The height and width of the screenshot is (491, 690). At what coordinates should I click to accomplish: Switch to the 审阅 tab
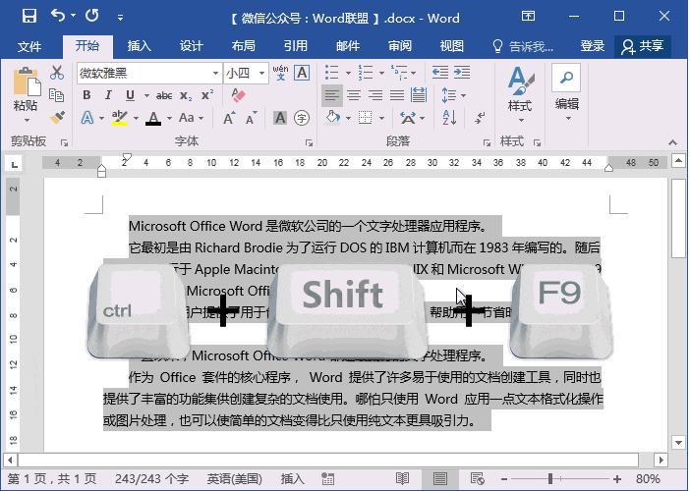point(400,46)
